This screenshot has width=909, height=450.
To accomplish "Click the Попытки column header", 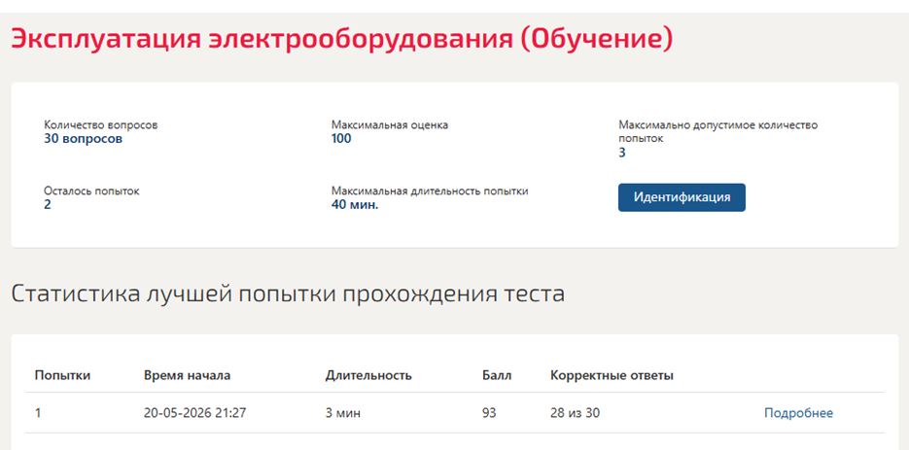I will (x=62, y=375).
